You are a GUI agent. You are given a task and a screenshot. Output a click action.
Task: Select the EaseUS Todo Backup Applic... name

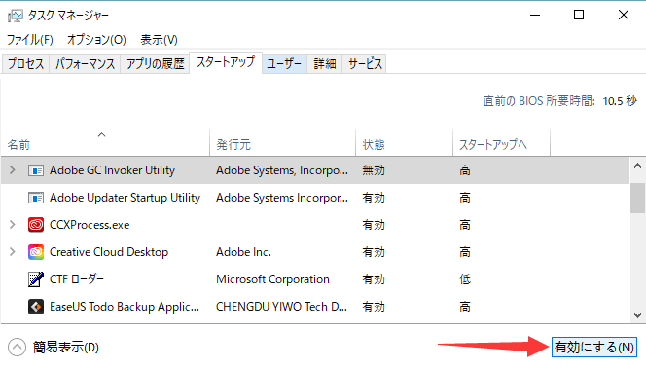pos(125,307)
